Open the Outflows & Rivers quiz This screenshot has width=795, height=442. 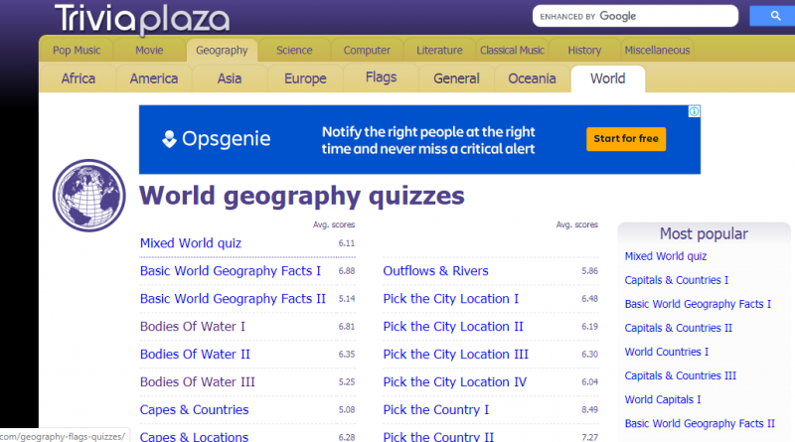435,271
